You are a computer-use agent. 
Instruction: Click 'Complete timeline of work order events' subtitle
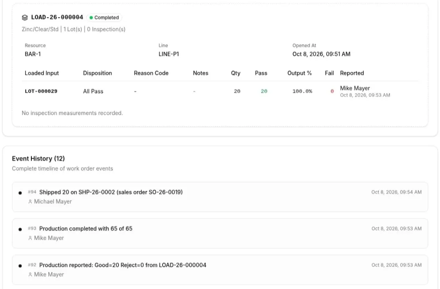click(x=63, y=168)
